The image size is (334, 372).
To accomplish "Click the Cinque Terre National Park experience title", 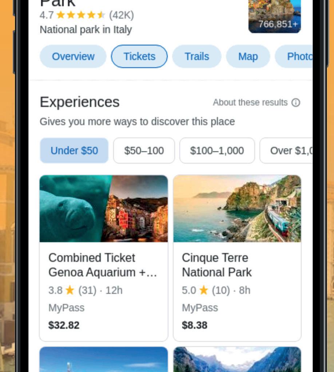I will [x=216, y=265].
